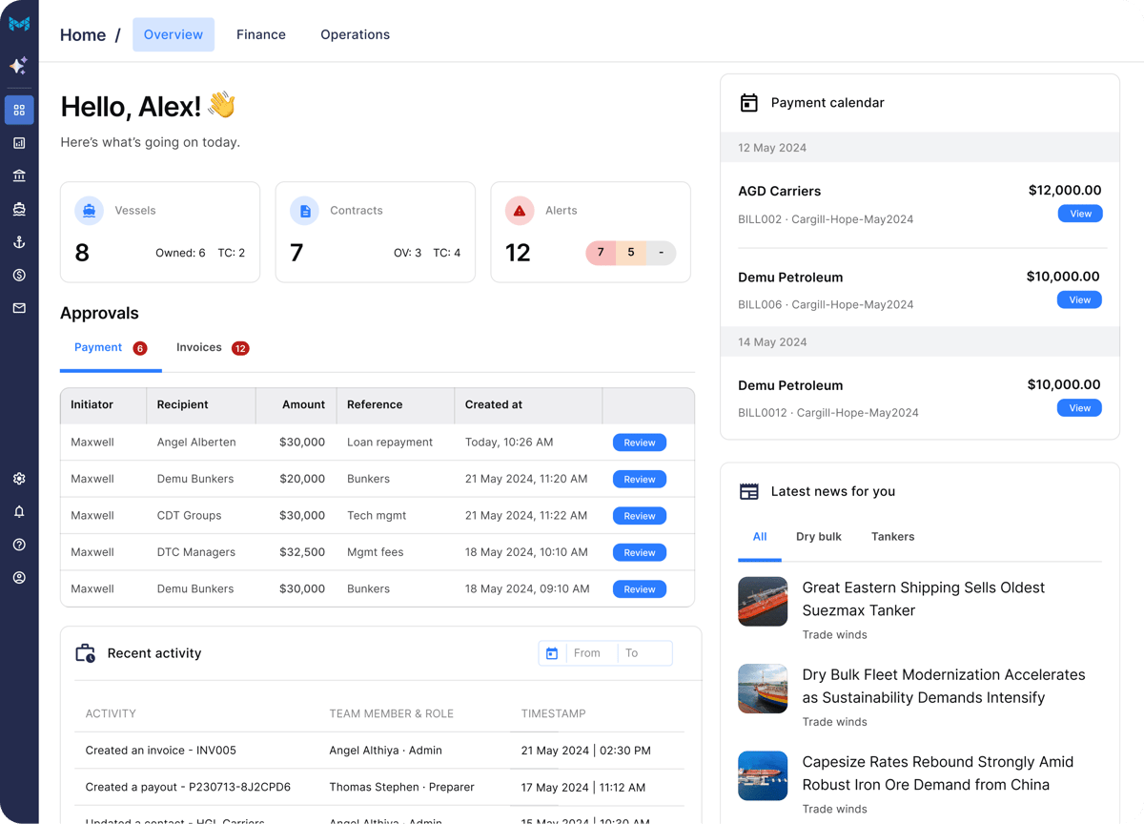Open the help question-mark icon
1144x824 pixels.
[x=19, y=545]
